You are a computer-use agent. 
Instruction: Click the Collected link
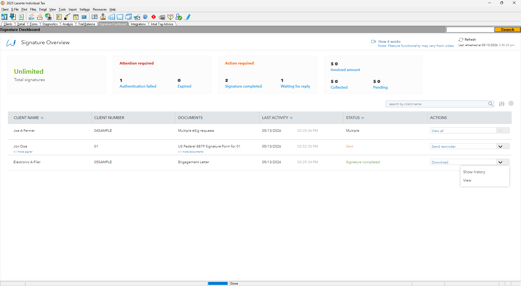coord(339,87)
